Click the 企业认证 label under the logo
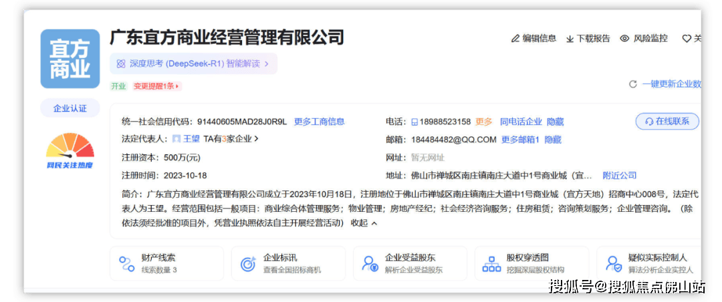722x302 pixels. click(x=70, y=108)
